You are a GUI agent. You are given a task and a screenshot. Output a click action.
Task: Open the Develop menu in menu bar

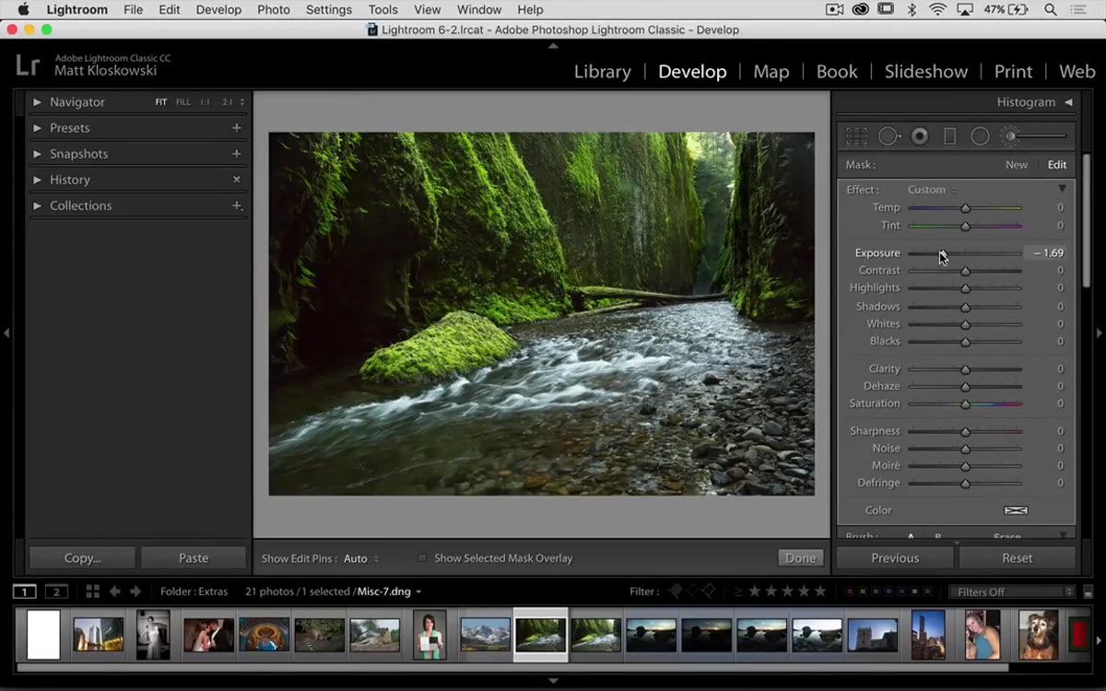tap(218, 9)
